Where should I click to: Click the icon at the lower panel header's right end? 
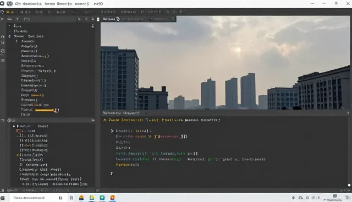coord(93,120)
